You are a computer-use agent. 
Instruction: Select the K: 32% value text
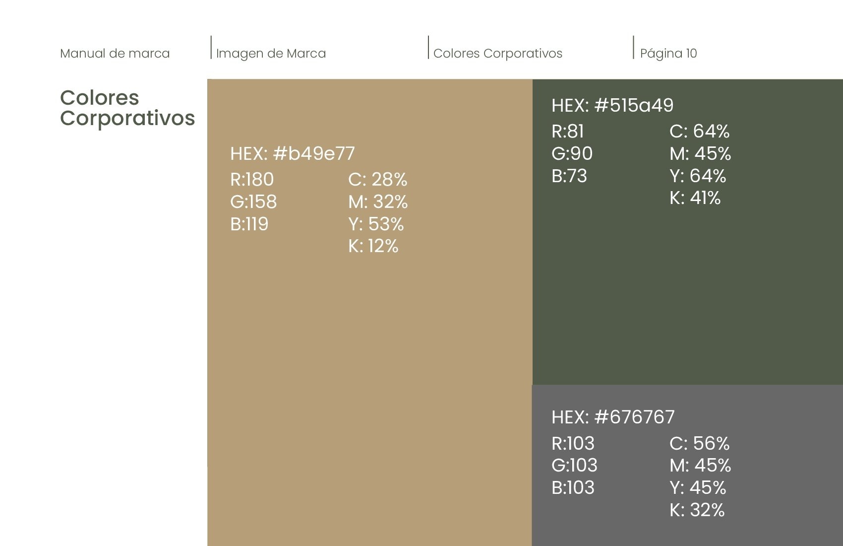[x=697, y=510]
